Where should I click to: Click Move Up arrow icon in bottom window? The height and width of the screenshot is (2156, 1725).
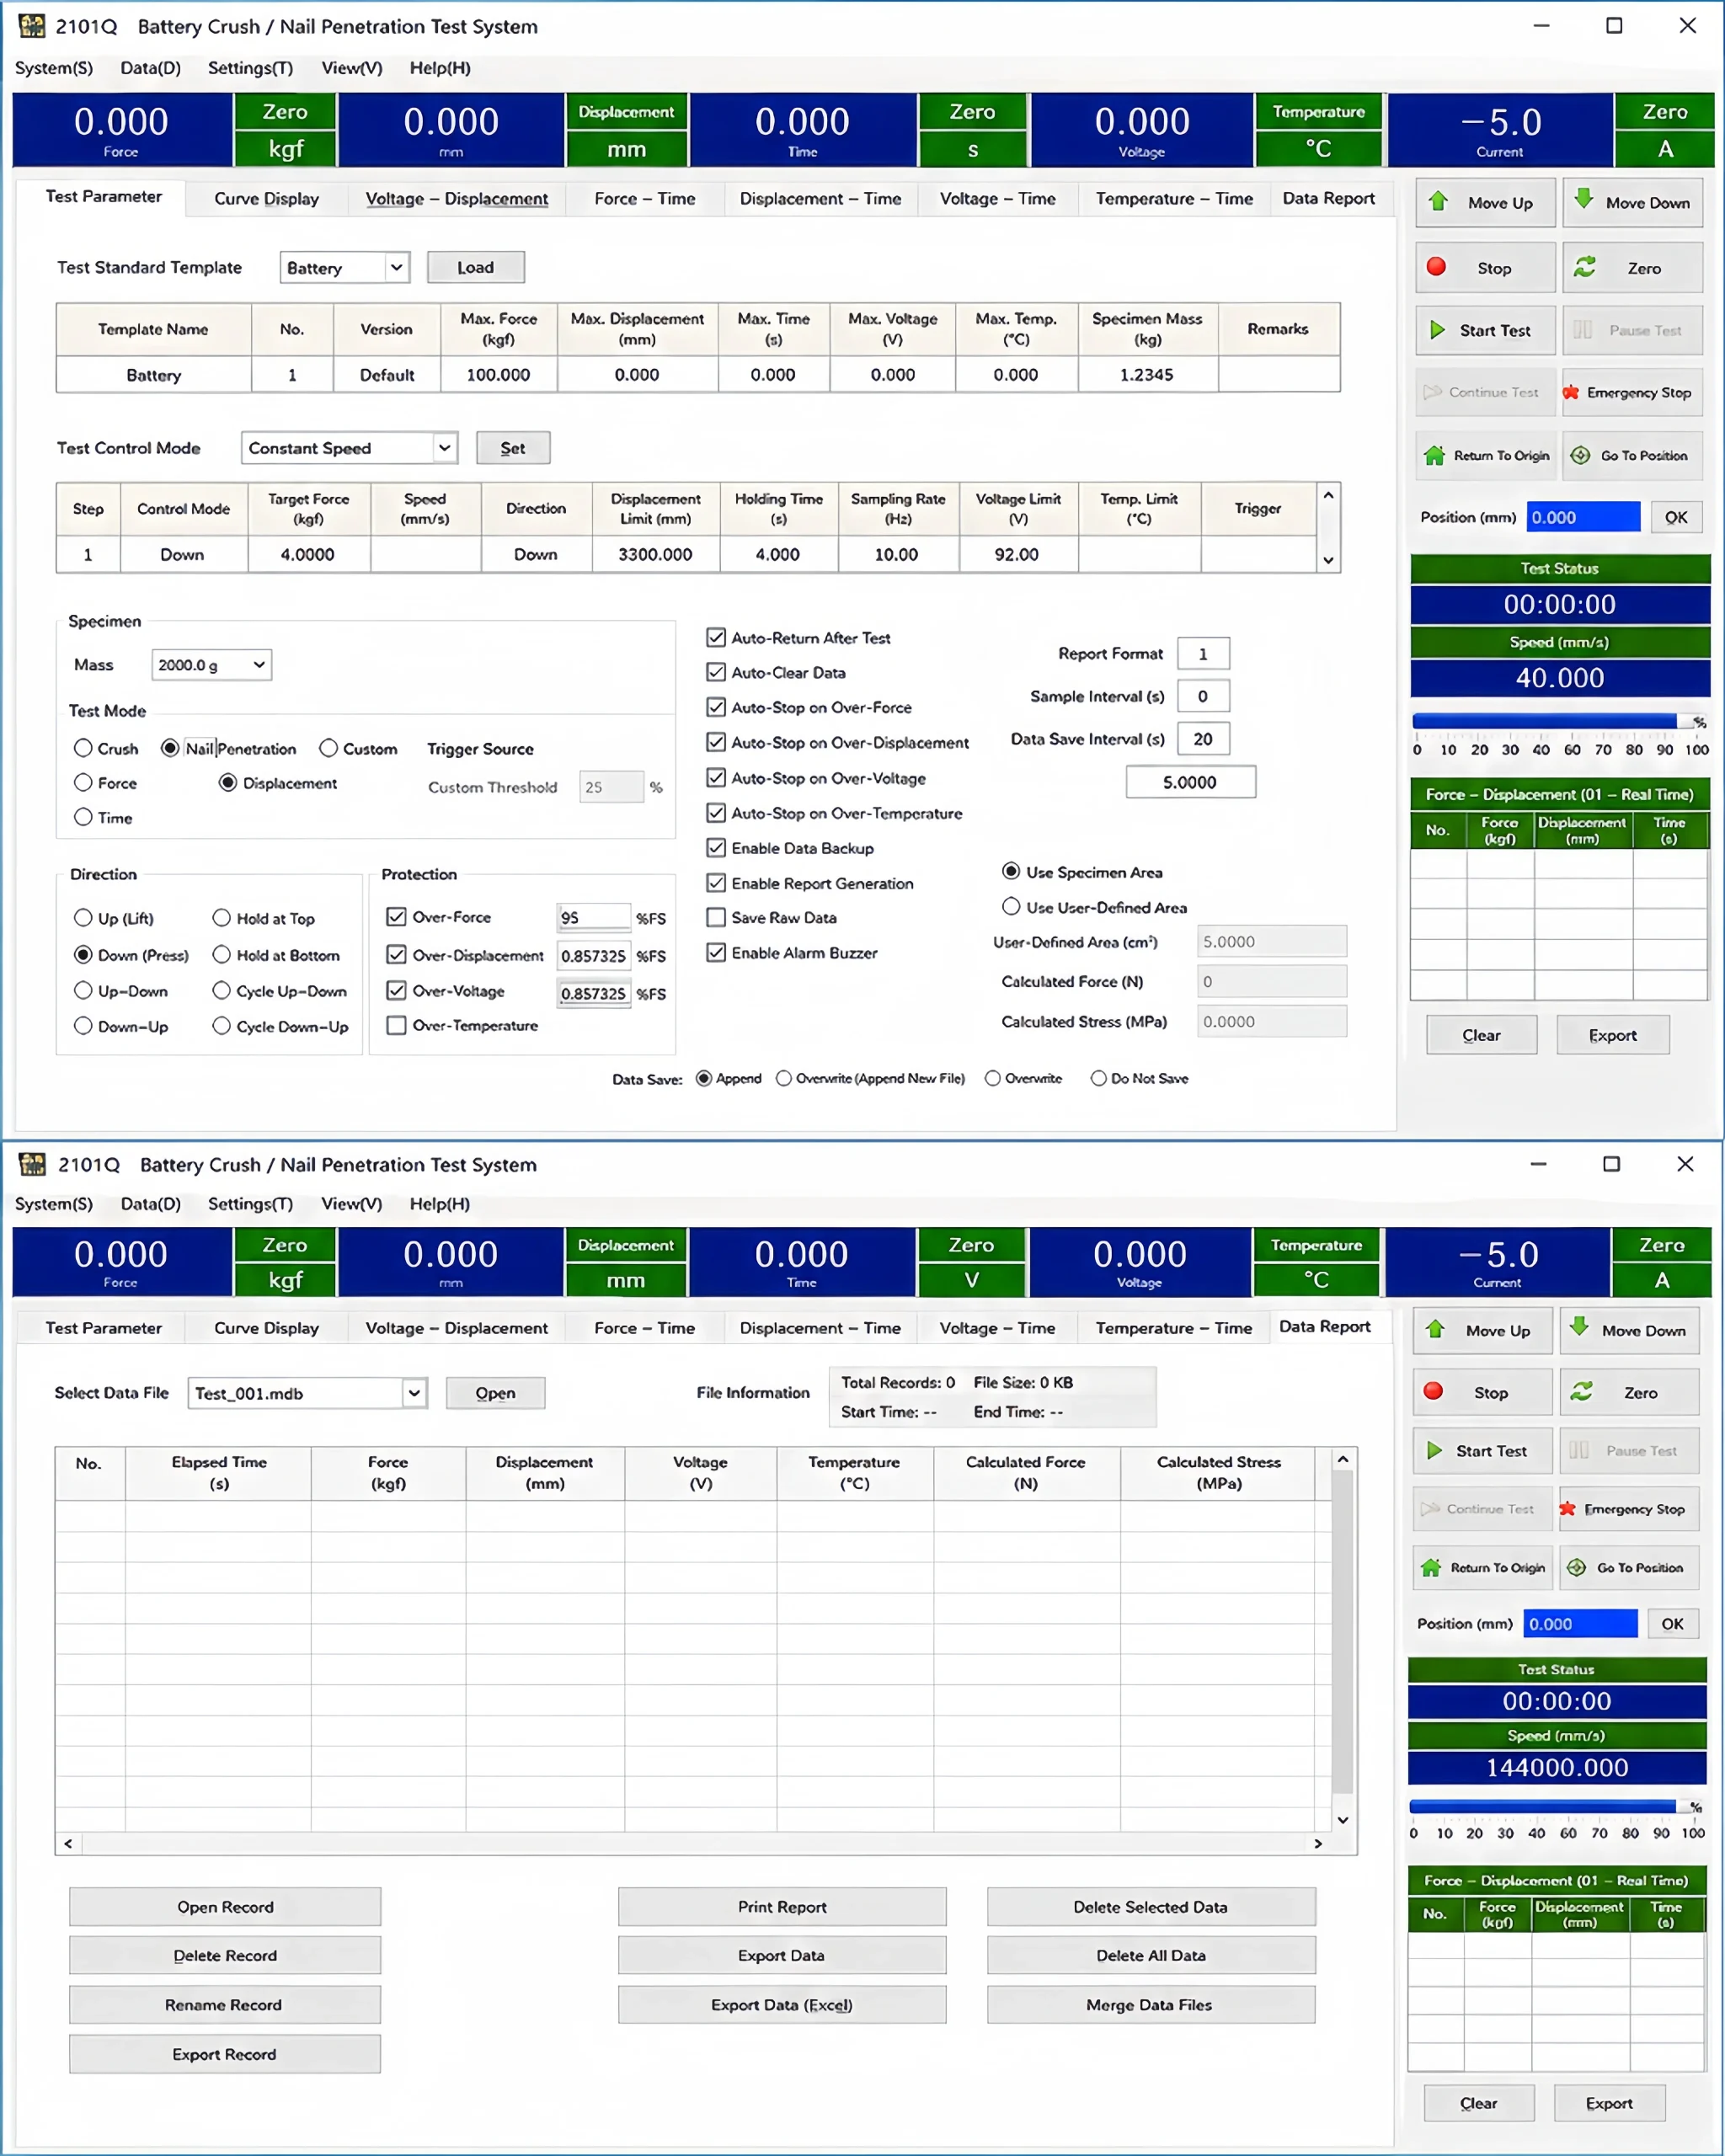coord(1435,1329)
